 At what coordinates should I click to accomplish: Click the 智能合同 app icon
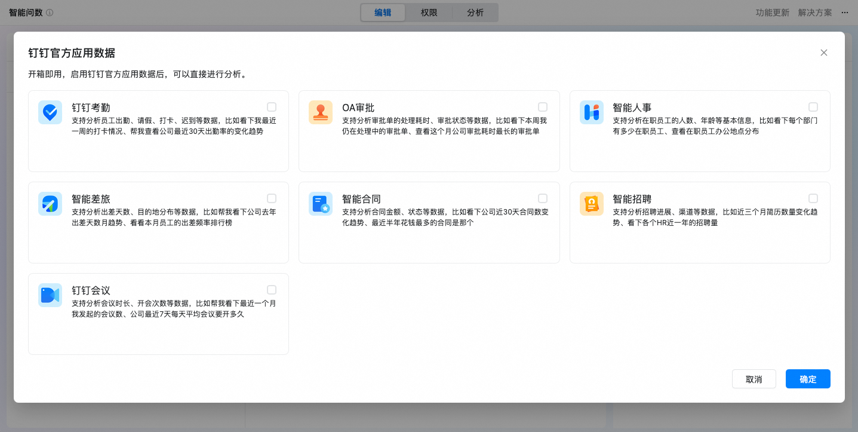pos(321,204)
